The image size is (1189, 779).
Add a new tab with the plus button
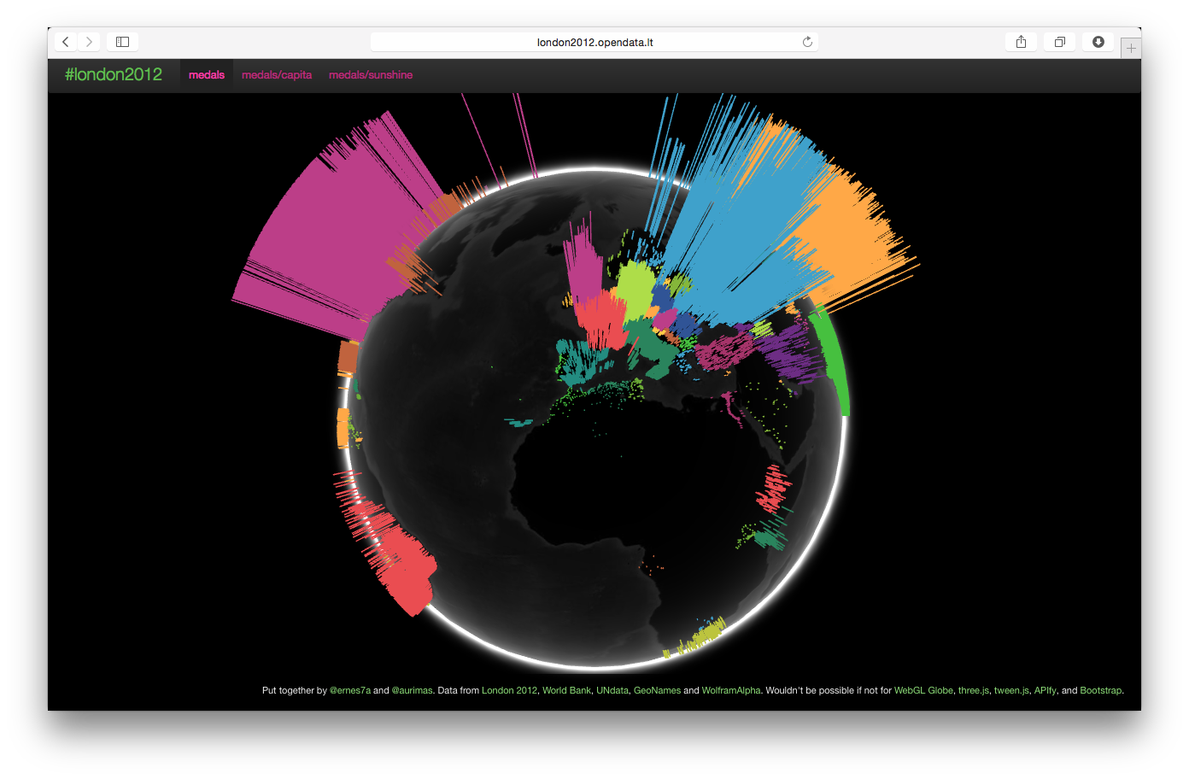point(1131,49)
